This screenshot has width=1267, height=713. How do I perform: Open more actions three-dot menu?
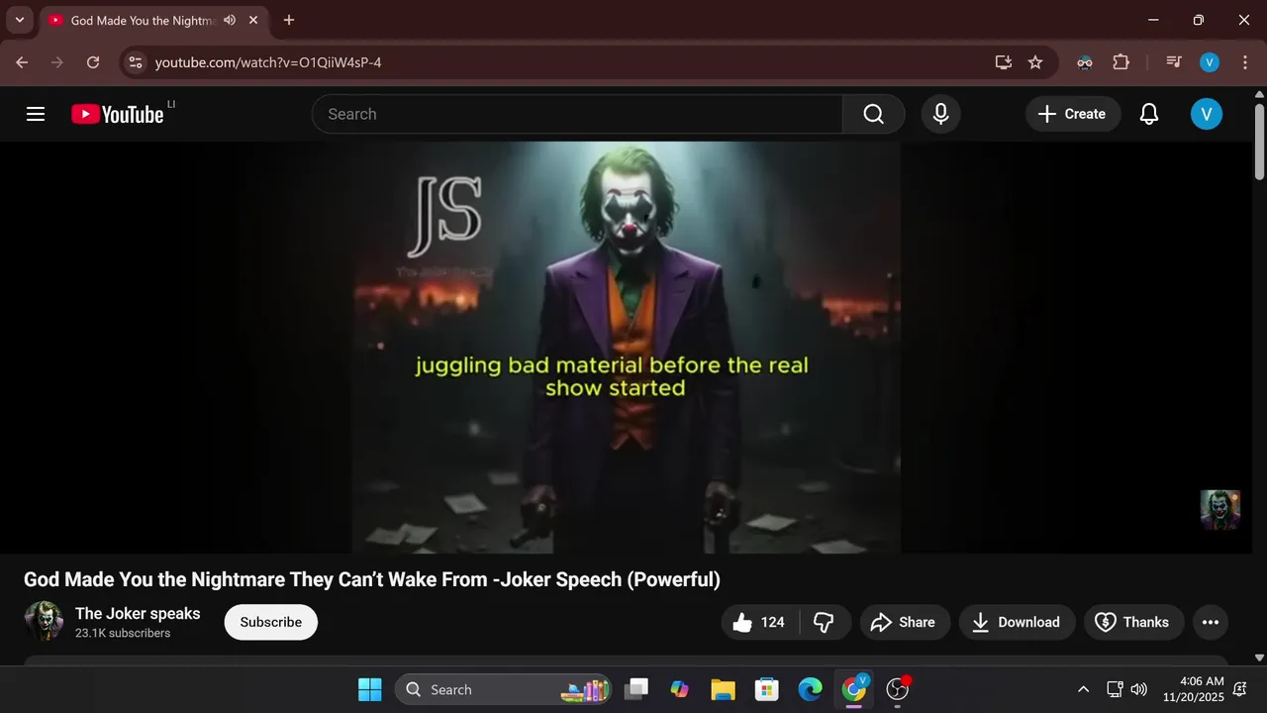point(1210,622)
